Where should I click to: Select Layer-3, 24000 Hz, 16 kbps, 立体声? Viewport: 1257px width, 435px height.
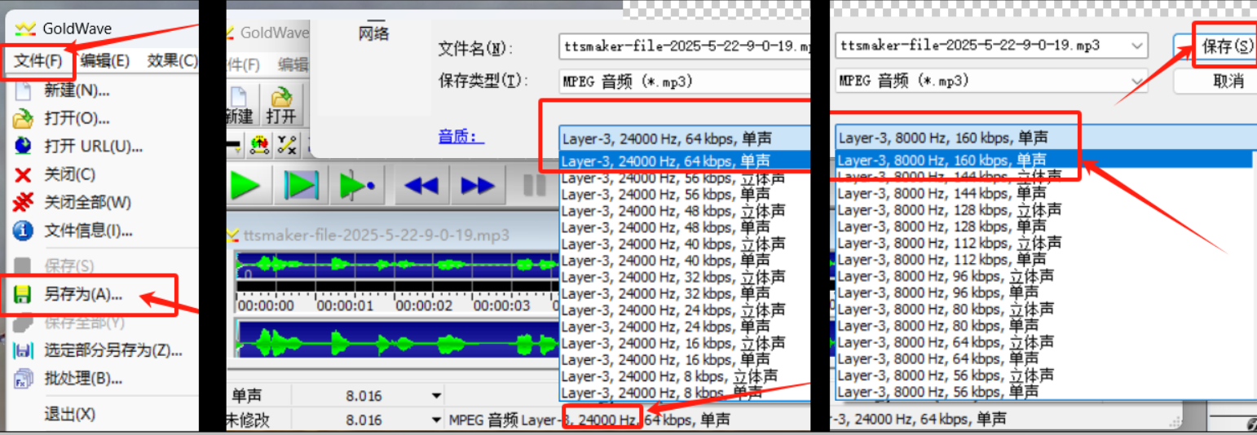click(x=673, y=343)
